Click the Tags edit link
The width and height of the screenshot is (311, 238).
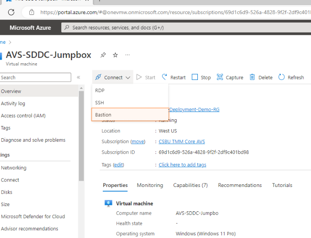(119, 165)
